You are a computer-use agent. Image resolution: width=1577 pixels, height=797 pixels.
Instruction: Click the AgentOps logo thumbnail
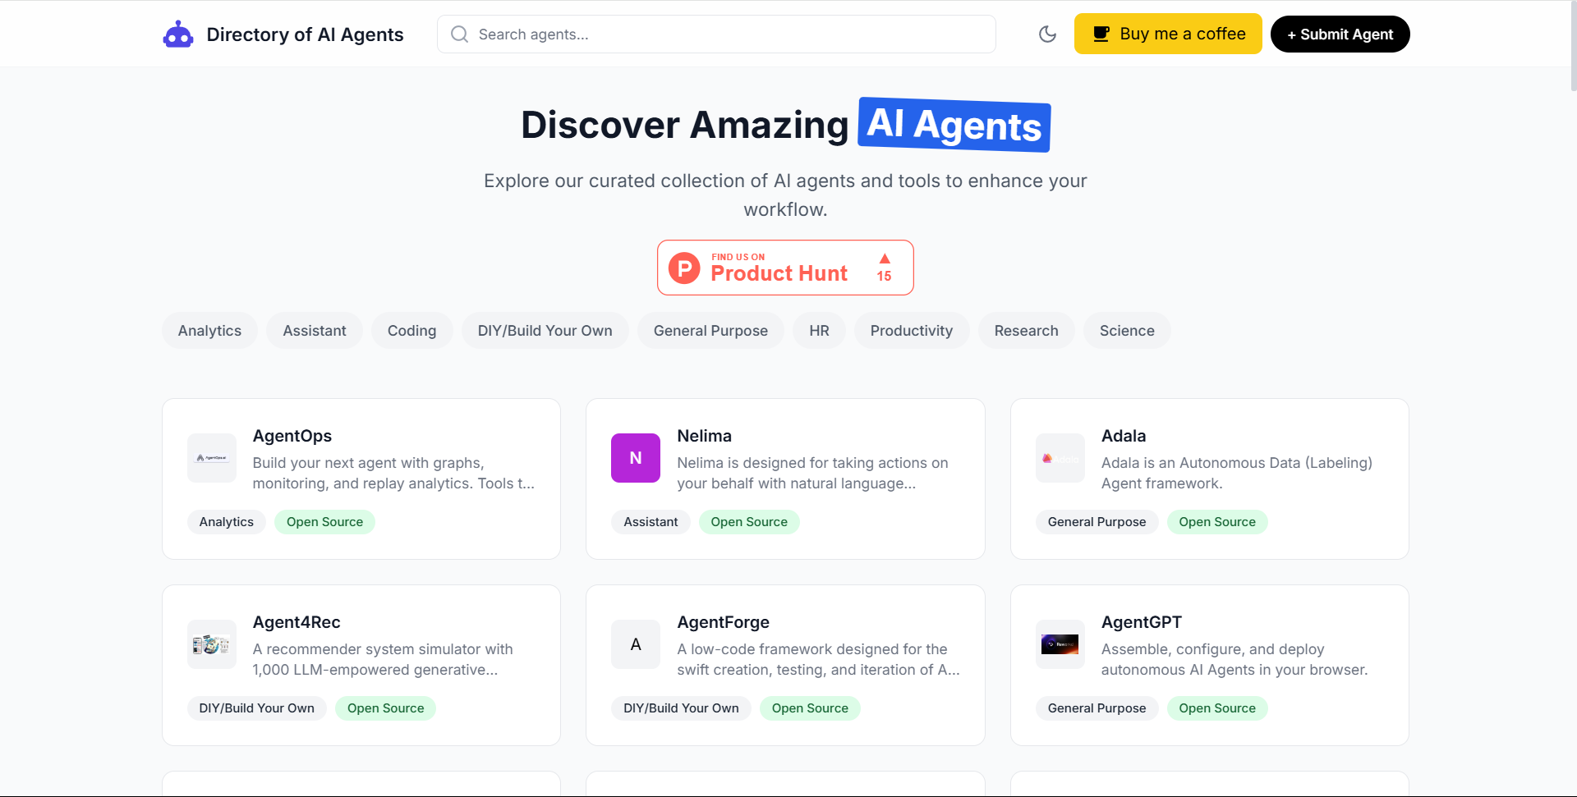tap(212, 458)
